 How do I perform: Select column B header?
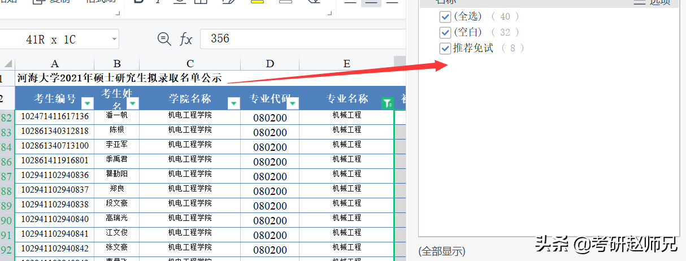coord(117,63)
